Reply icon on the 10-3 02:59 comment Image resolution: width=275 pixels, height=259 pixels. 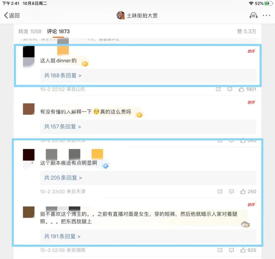point(231,250)
